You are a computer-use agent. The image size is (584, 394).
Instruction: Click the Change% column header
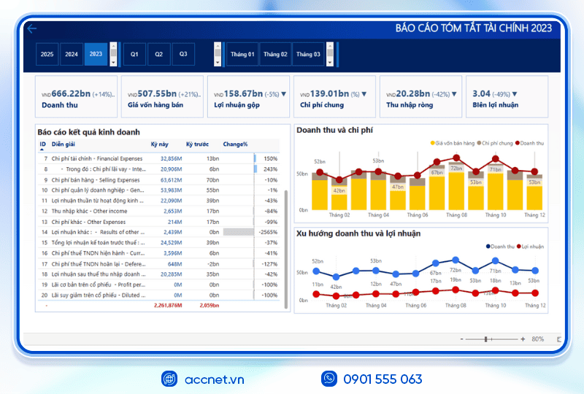point(235,144)
